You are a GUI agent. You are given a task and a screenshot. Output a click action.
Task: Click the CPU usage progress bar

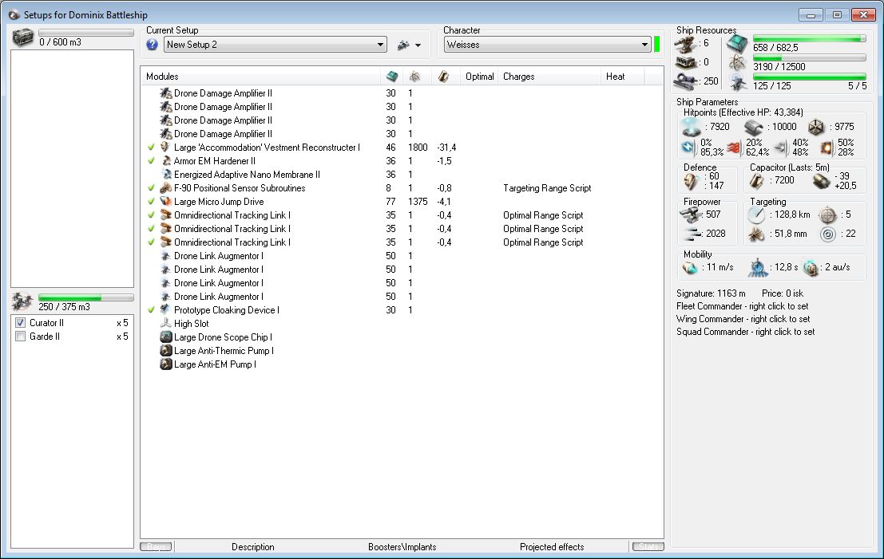point(810,38)
